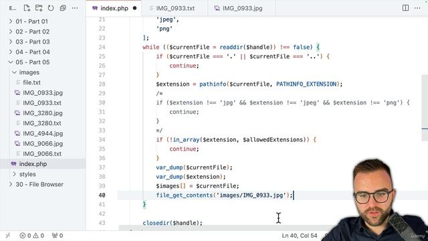The image size is (428, 241).
Task: Open the remote window status icon
Action: click(x=8, y=235)
